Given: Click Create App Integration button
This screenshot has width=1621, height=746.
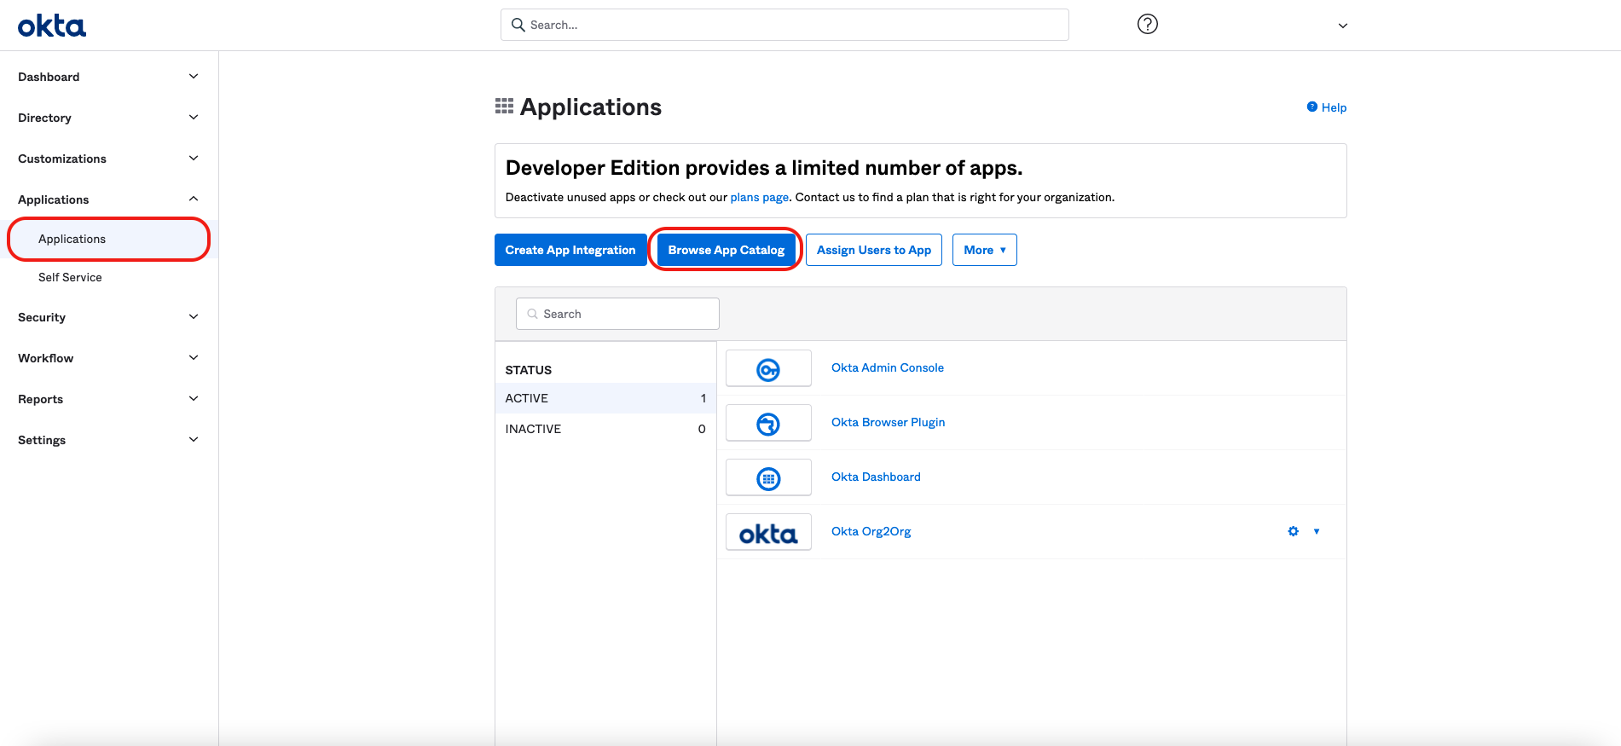Looking at the screenshot, I should pos(570,250).
